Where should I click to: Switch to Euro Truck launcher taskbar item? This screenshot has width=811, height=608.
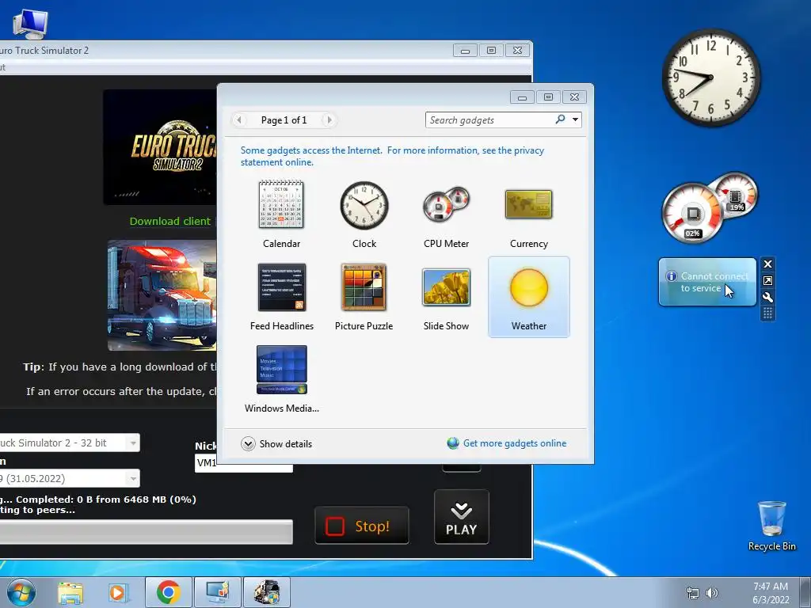coord(267,592)
